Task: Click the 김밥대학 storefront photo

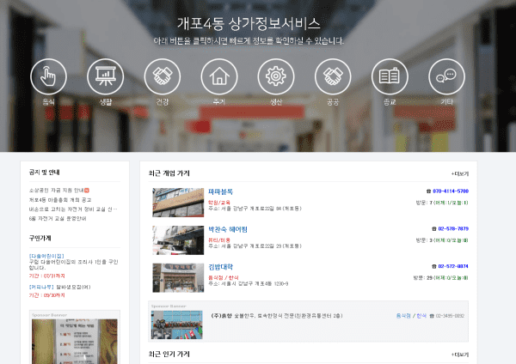Action: click(178, 277)
